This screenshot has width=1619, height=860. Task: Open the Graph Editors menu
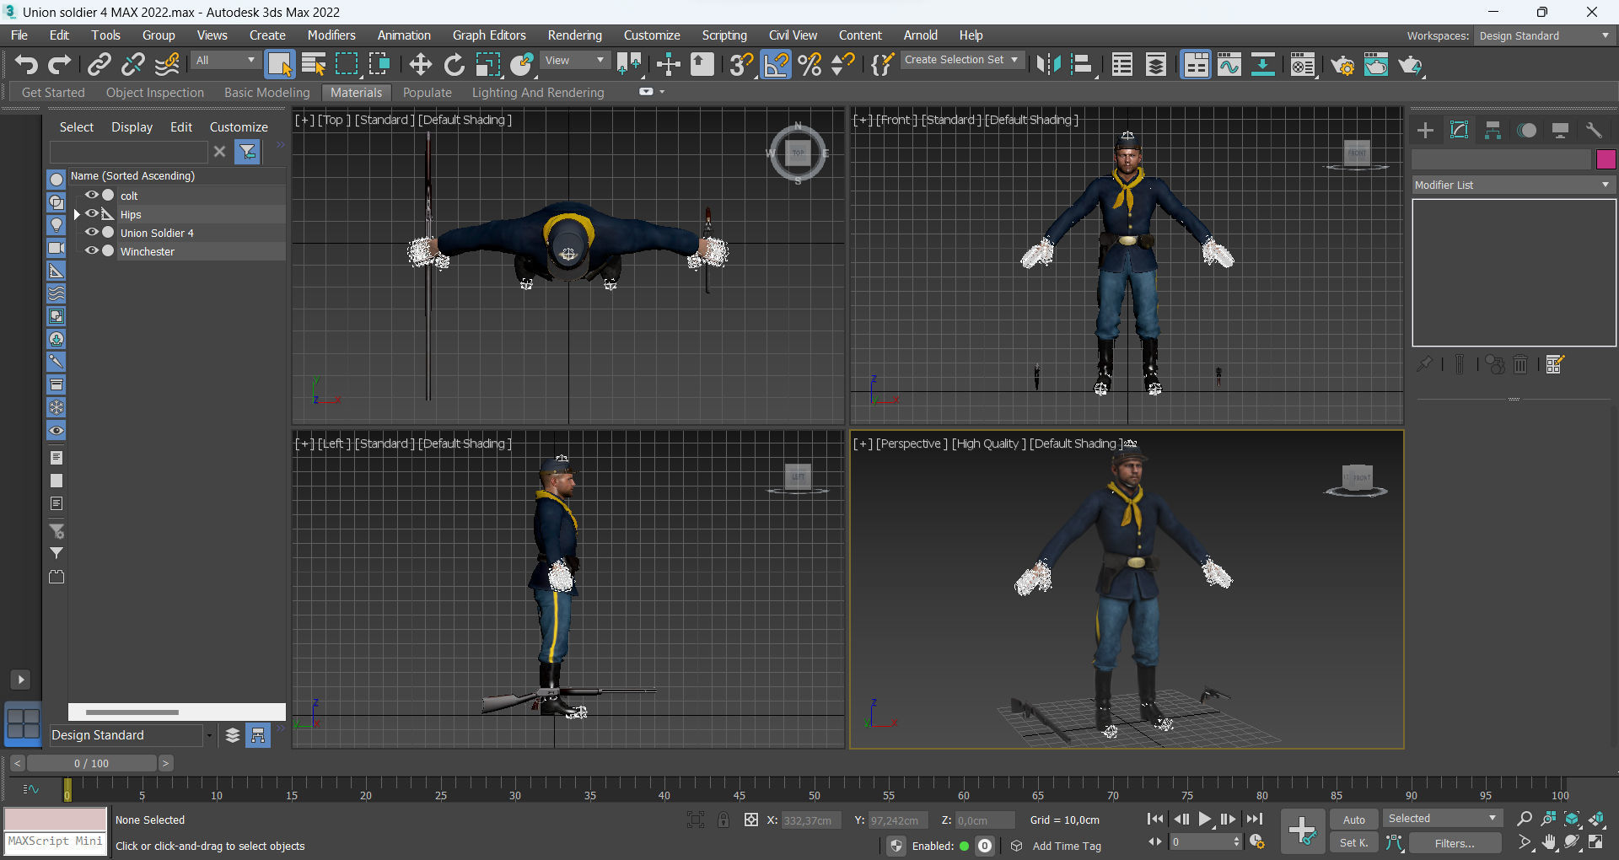(x=489, y=35)
